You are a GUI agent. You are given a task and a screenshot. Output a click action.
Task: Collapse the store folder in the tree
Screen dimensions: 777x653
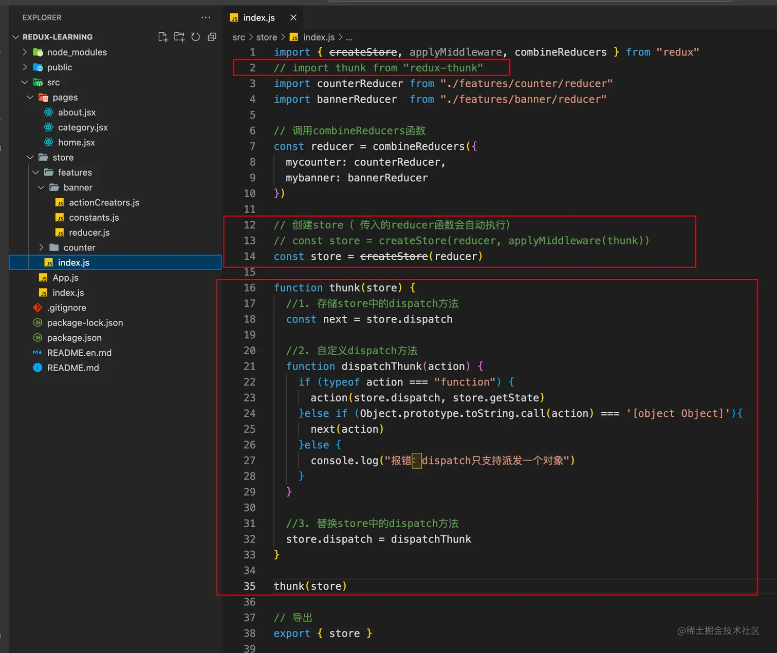coord(30,157)
